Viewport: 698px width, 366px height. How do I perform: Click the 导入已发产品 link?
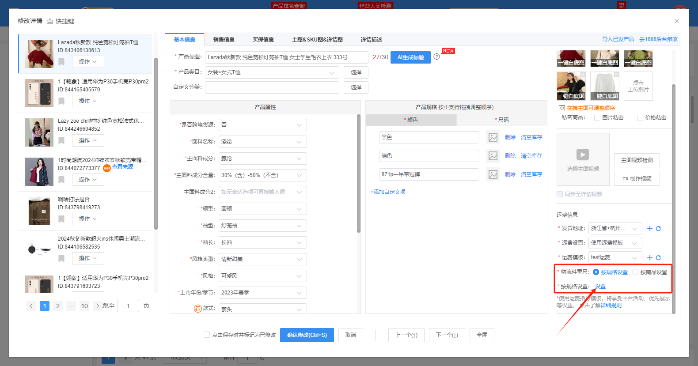[x=618, y=39]
